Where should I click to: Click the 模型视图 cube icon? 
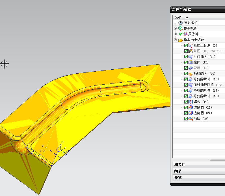coord(180,28)
